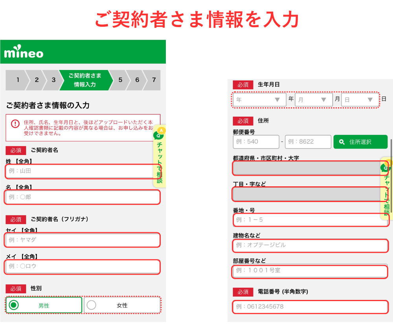This screenshot has height=329, width=393.
Task: Click the 郵便番号 label
Action: (x=244, y=132)
